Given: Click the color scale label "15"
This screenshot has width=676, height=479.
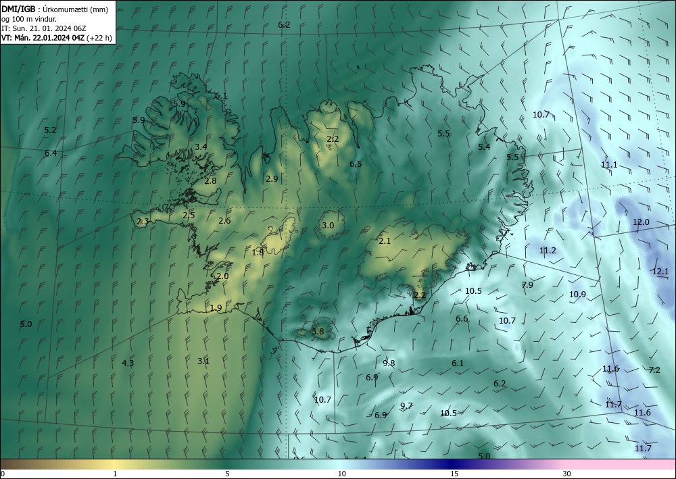Looking at the screenshot, I should coord(454,474).
